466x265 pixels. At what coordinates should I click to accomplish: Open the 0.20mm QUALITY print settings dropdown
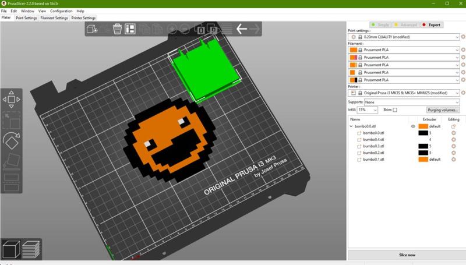(x=404, y=37)
